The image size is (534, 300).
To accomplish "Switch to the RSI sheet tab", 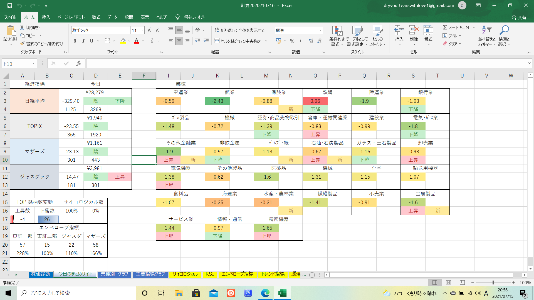I will pos(209,274).
